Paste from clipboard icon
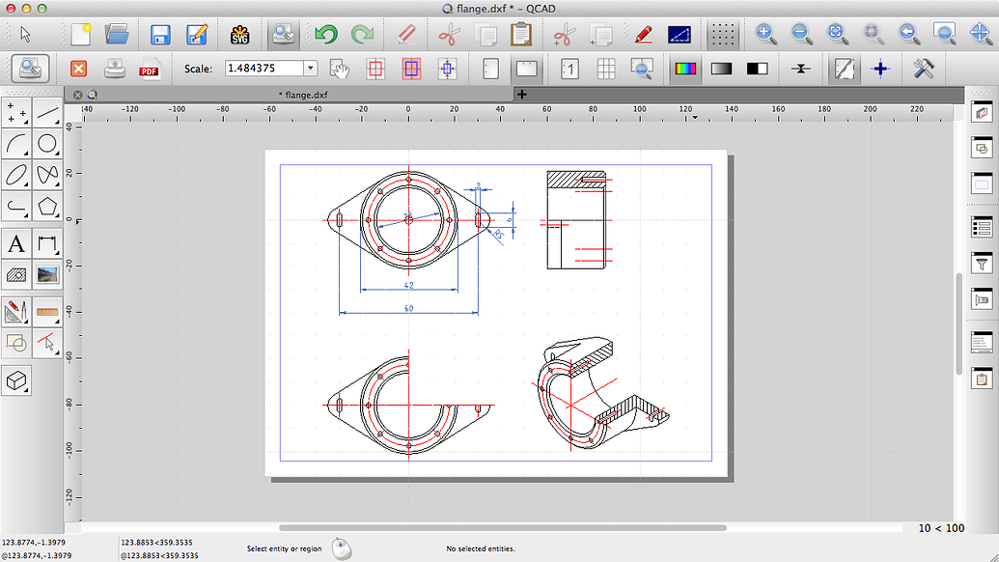Viewport: 999px width, 562px height. pos(521,34)
